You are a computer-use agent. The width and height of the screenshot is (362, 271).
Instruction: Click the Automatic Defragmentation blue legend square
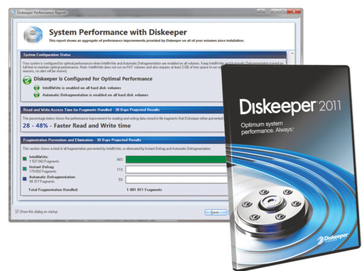coord(24,177)
